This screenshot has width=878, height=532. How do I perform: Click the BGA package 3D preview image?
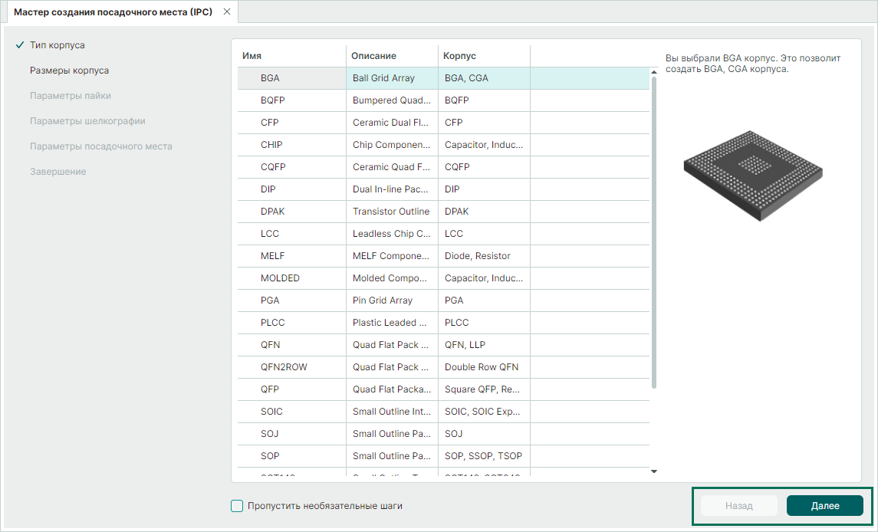tap(755, 176)
